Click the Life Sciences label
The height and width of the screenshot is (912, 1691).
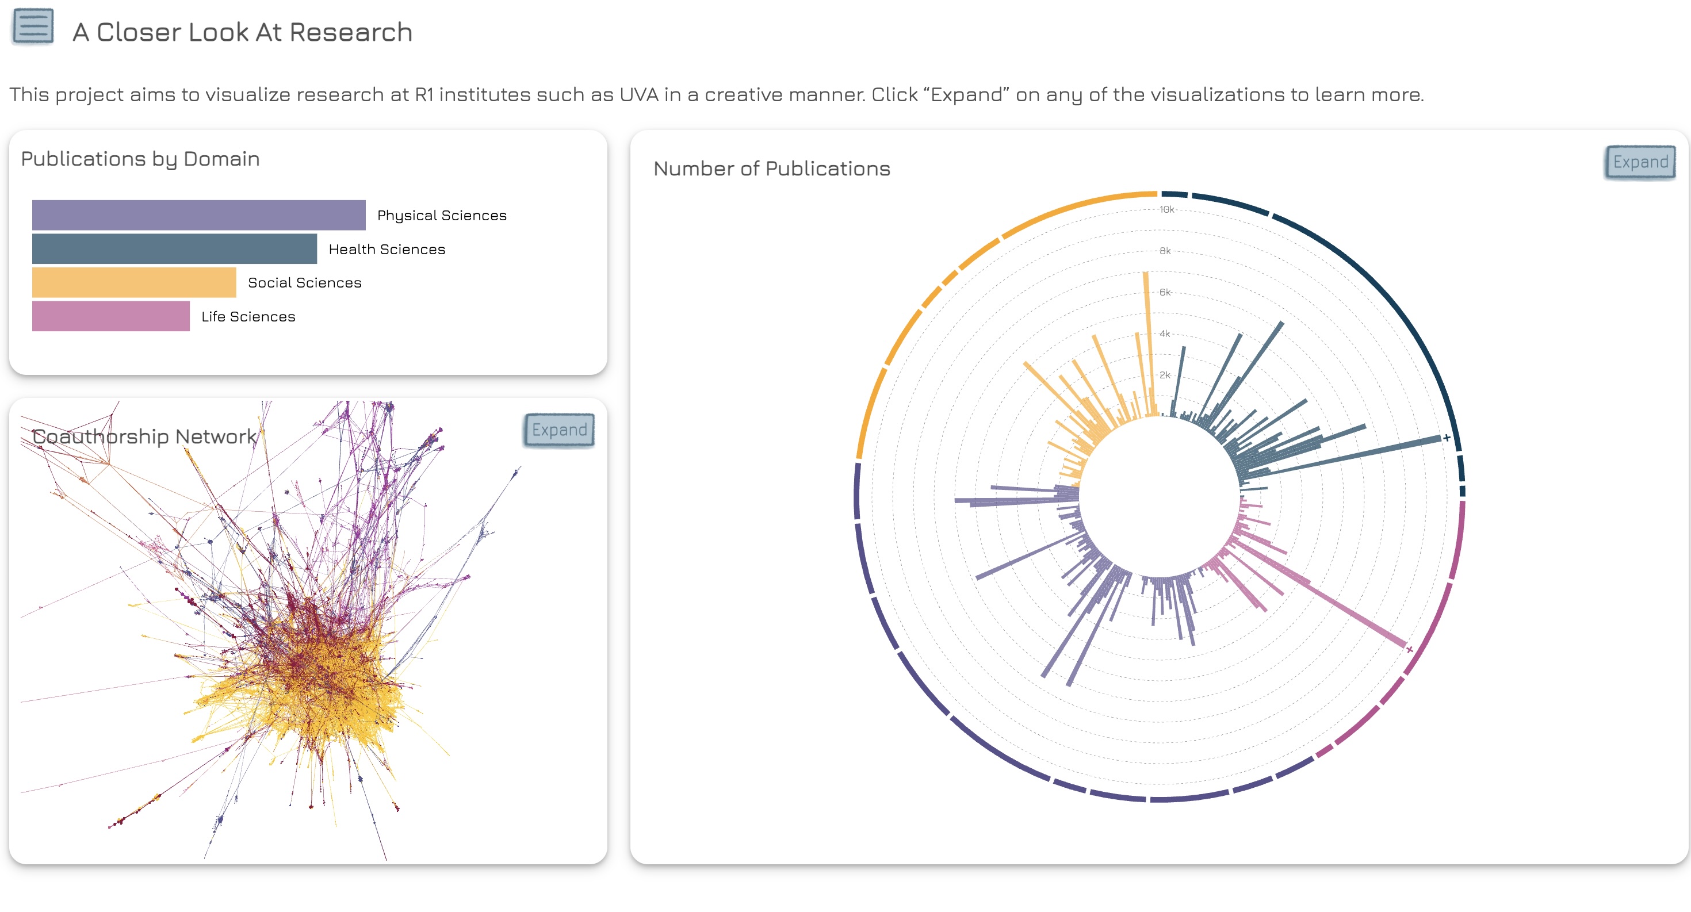248,316
